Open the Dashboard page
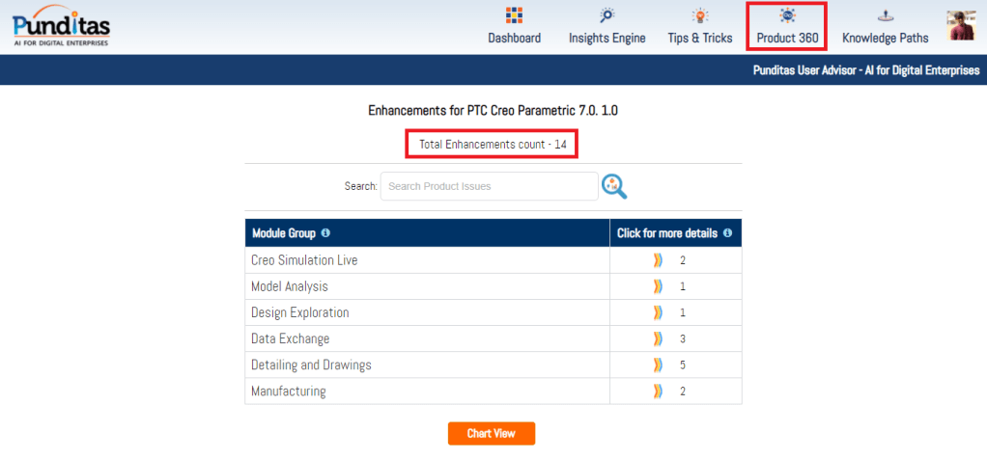The width and height of the screenshot is (987, 459). 514,27
